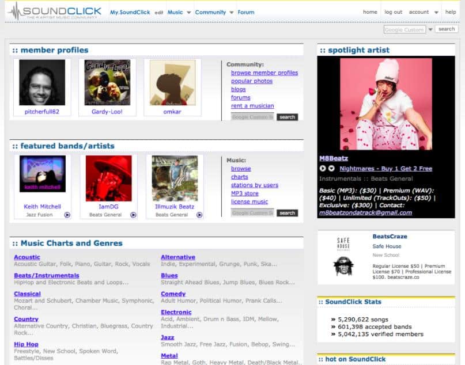Open browse member profiles link
This screenshot has height=365, width=465.
(264, 73)
